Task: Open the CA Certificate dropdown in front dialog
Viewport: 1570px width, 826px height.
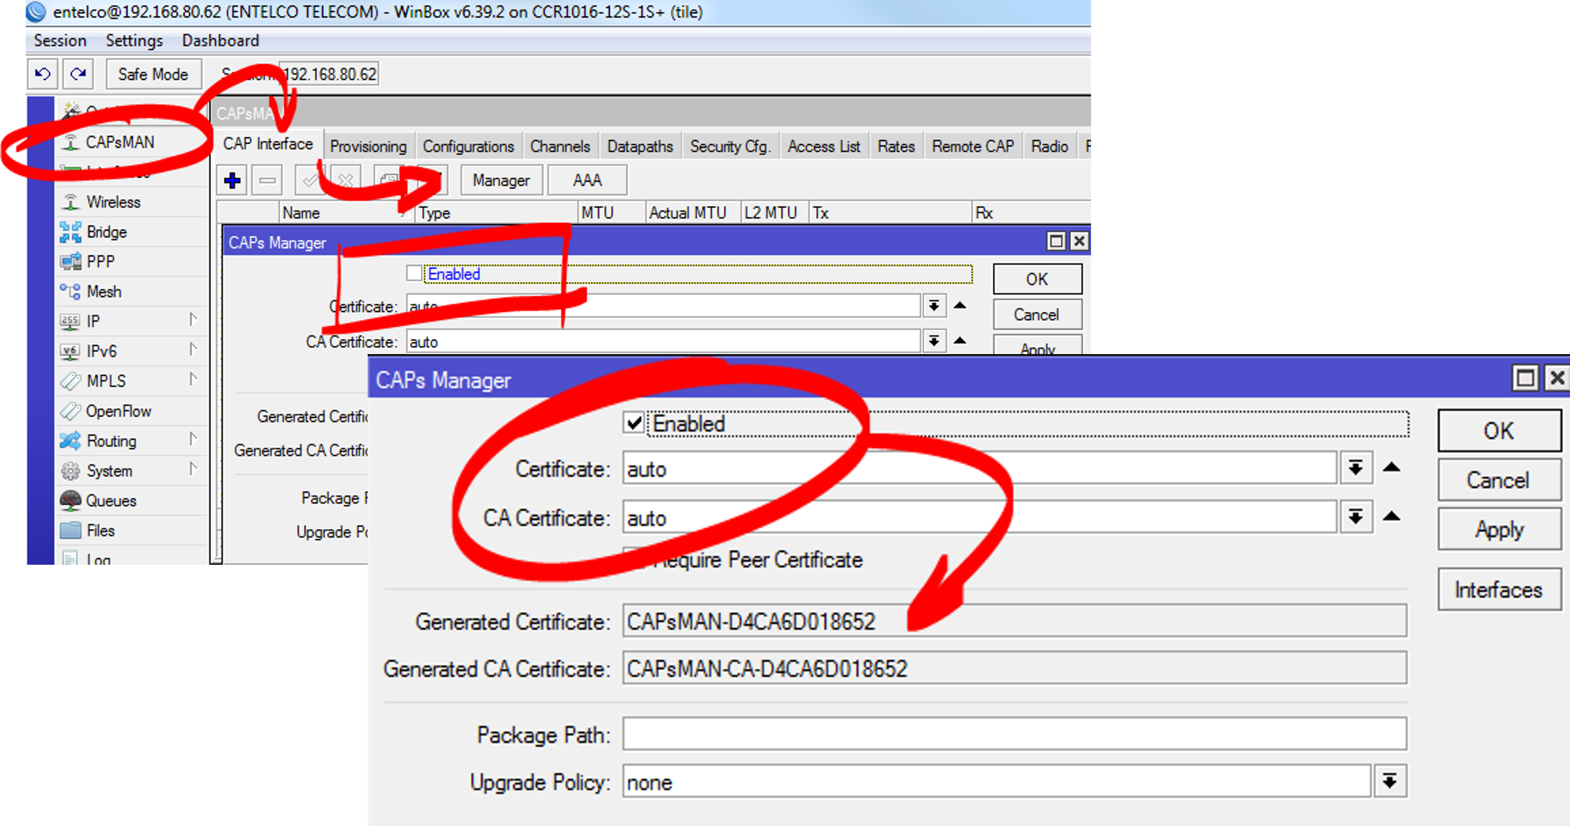Action: tap(1355, 517)
